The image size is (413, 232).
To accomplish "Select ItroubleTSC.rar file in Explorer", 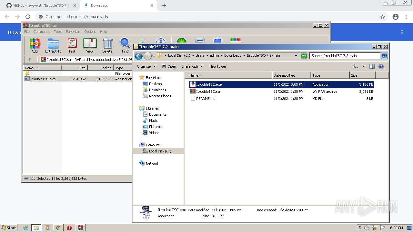I will pyautogui.click(x=281, y=92).
